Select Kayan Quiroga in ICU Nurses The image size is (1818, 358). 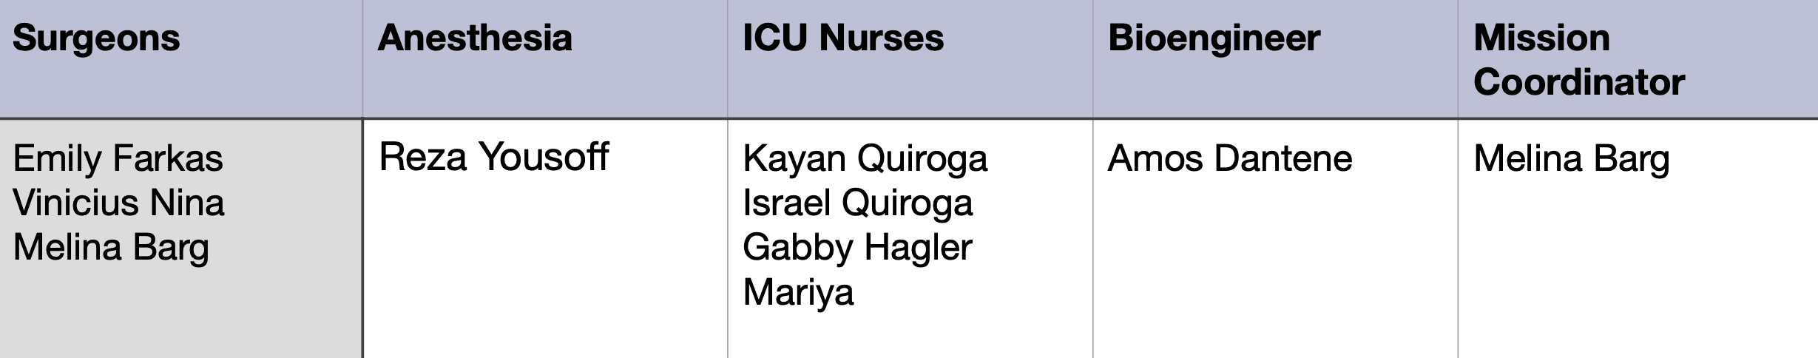[865, 158]
